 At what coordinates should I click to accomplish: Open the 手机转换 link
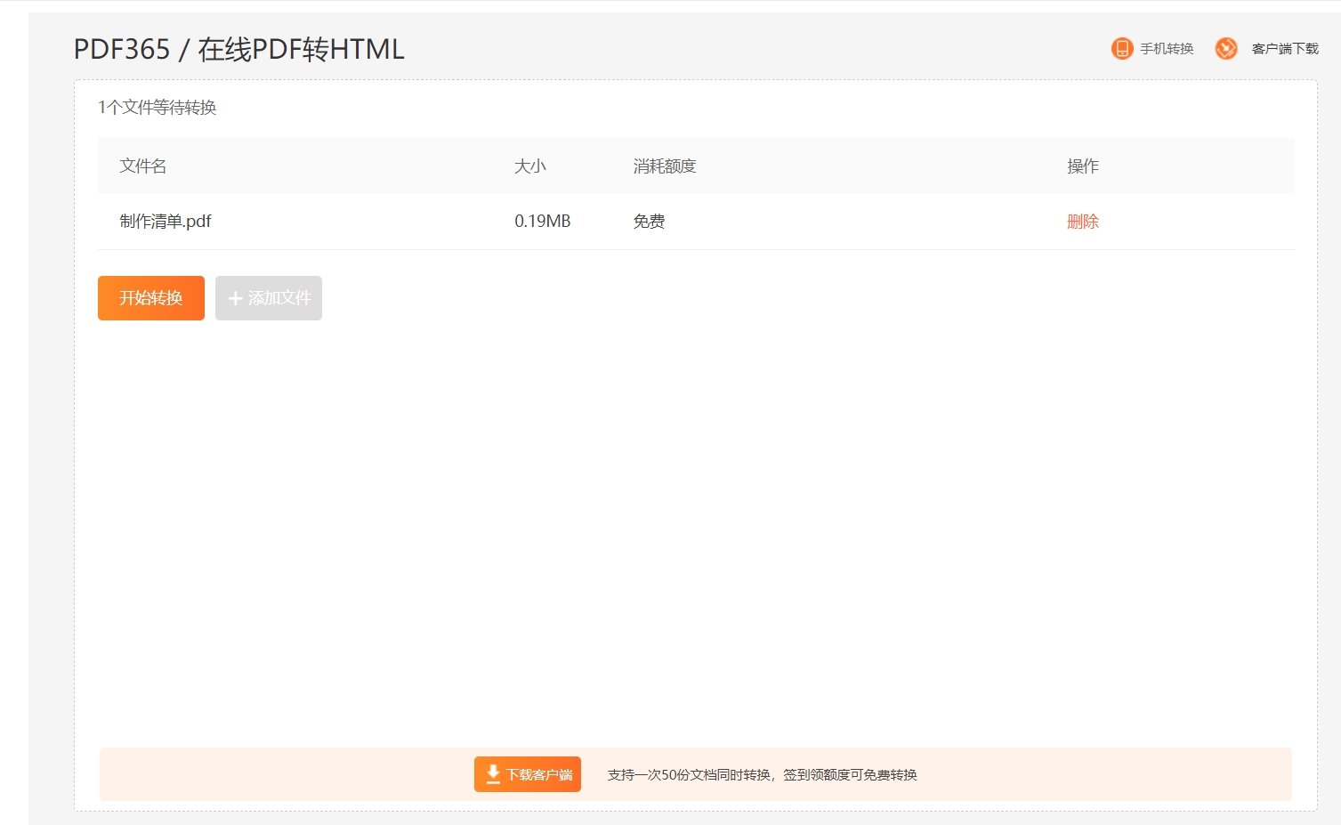(1167, 49)
